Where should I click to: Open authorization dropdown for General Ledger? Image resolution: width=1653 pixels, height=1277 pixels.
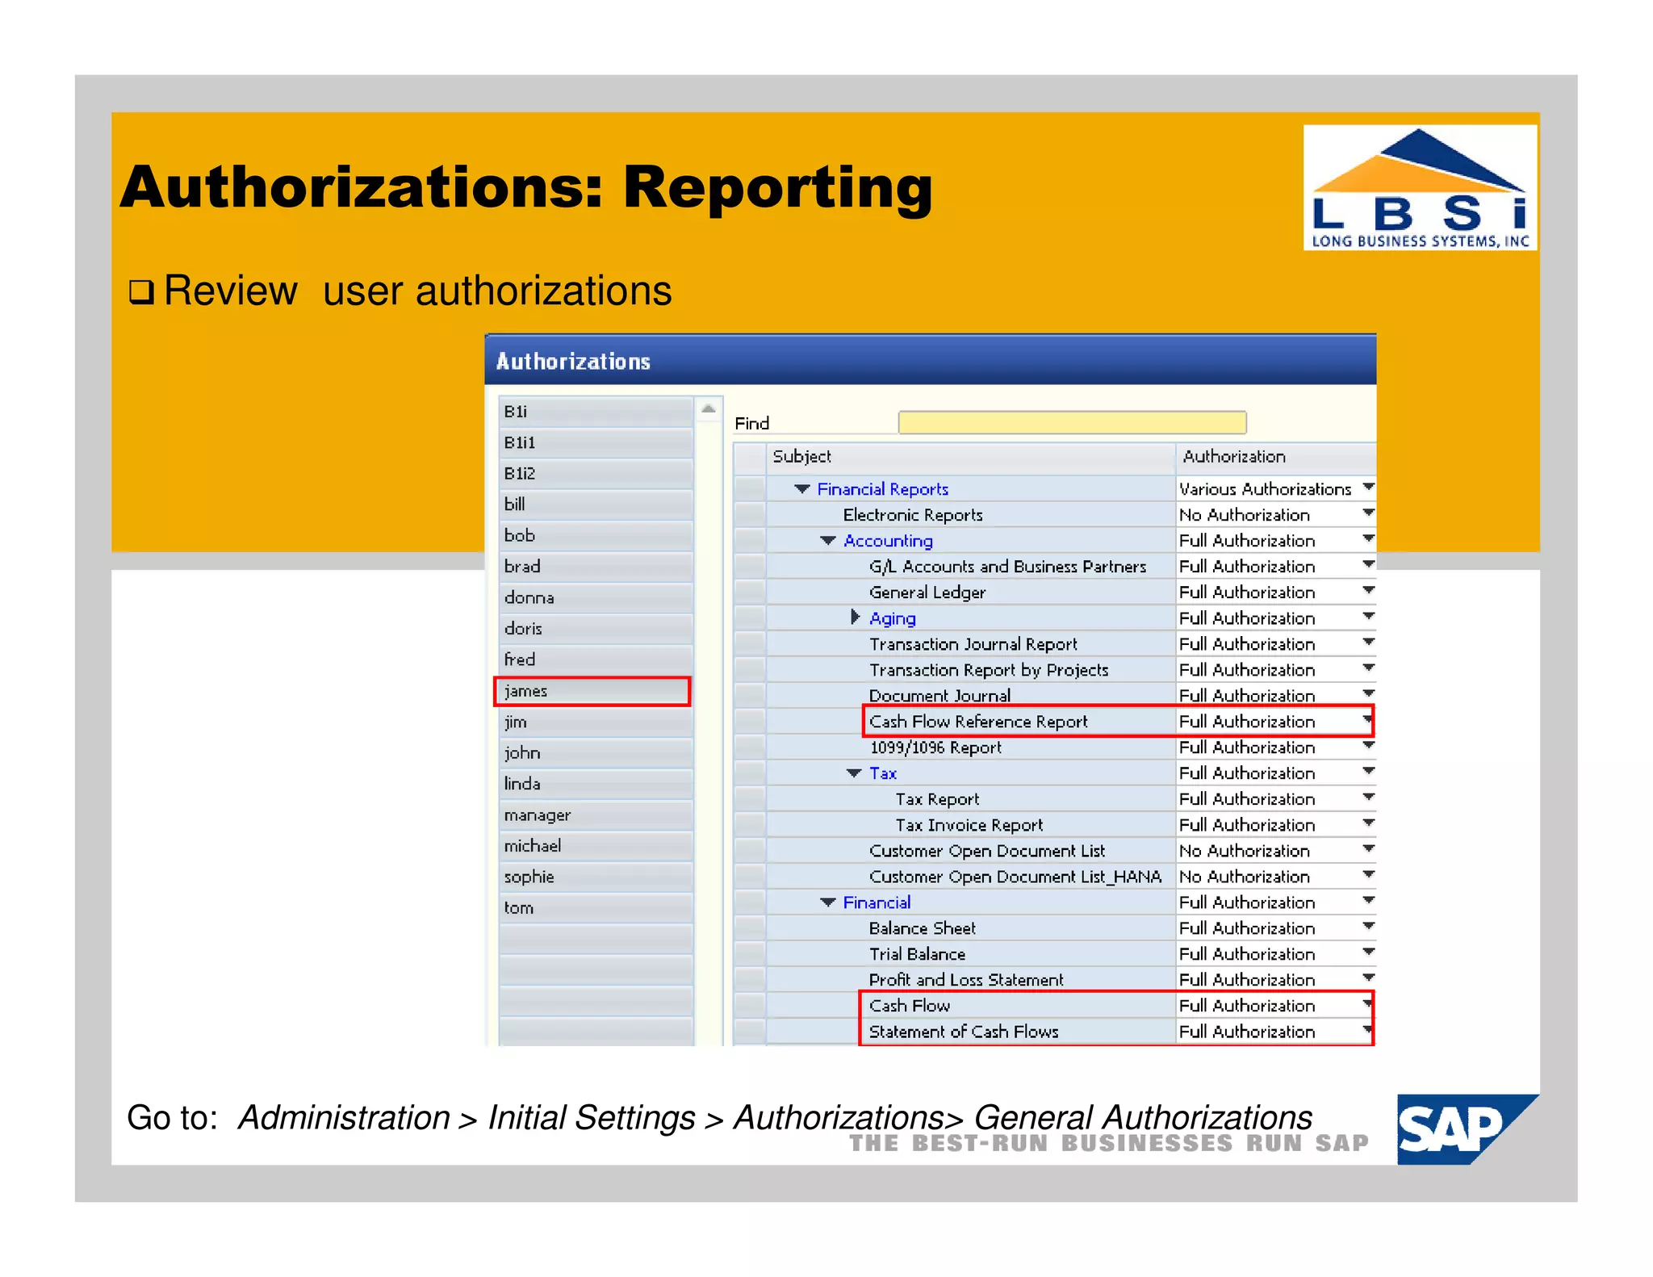(x=1368, y=591)
